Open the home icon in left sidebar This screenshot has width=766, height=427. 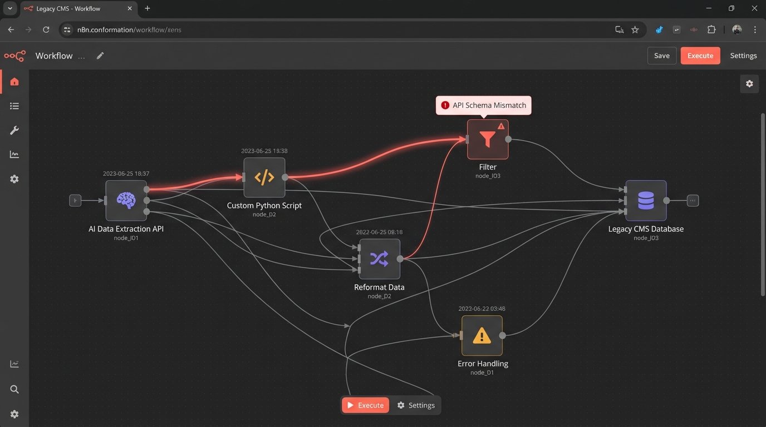coord(14,82)
